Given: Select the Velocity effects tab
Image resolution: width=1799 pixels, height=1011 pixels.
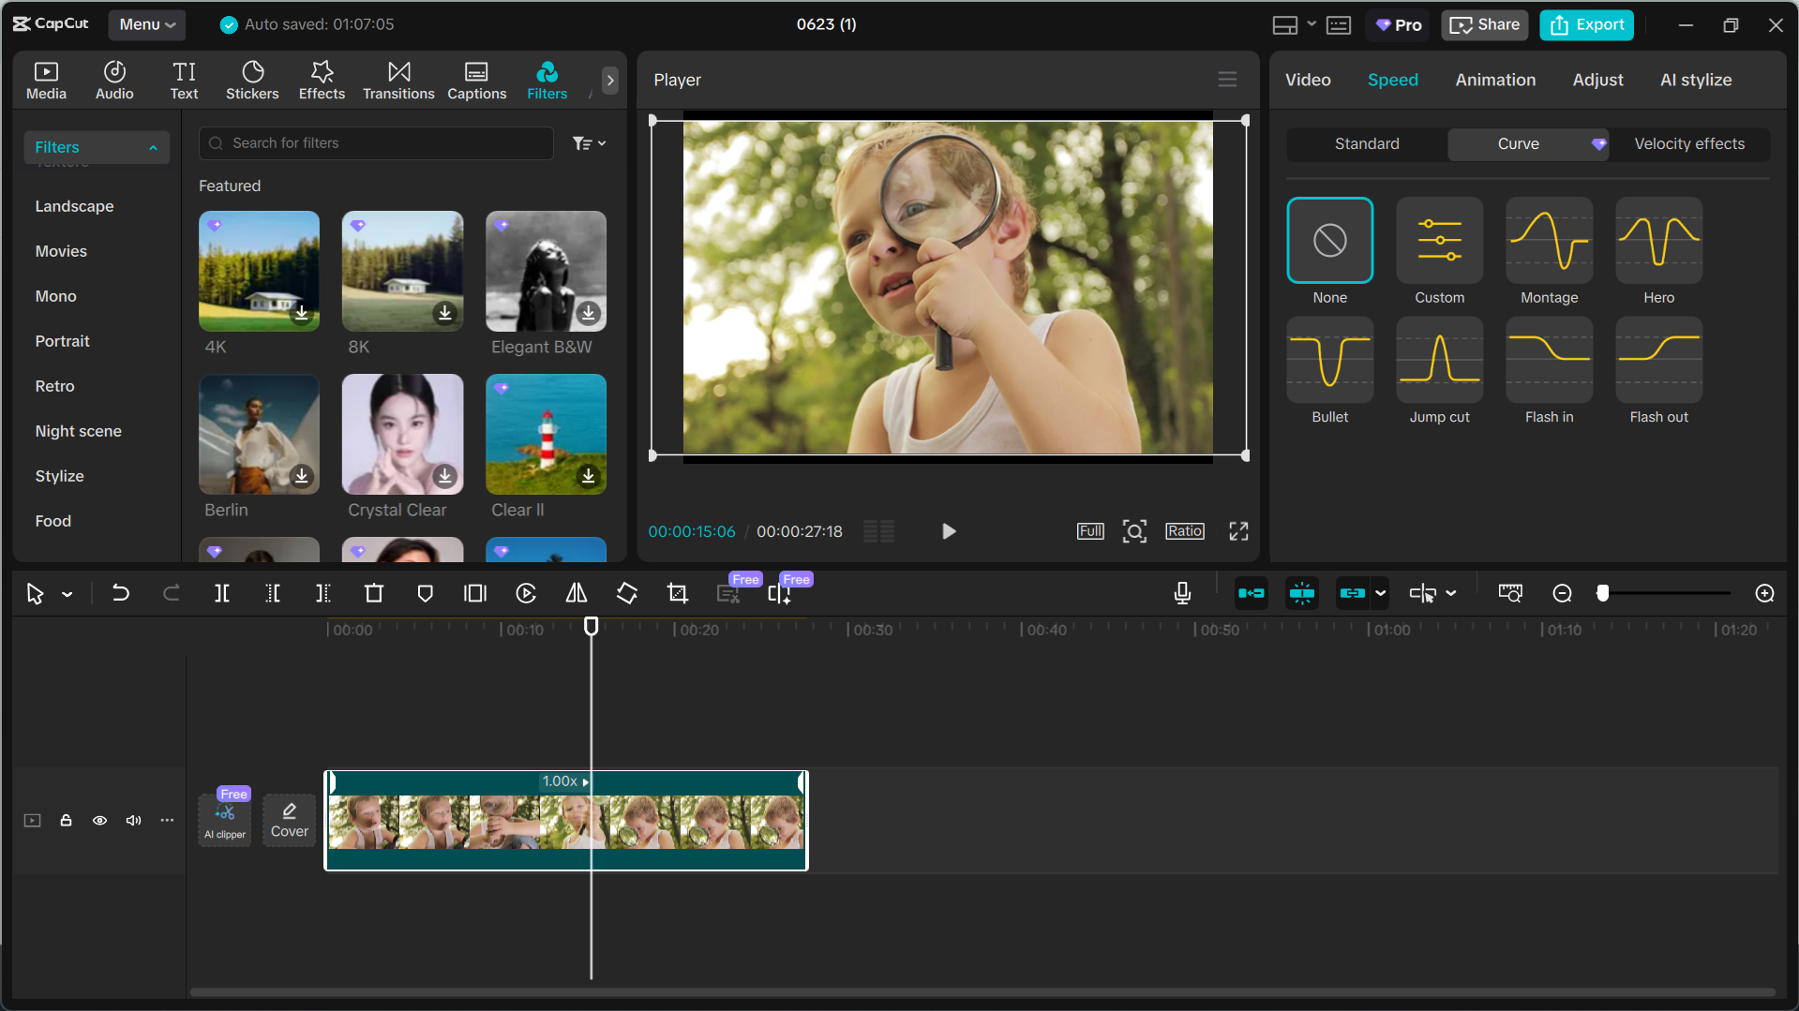Looking at the screenshot, I should [x=1688, y=143].
